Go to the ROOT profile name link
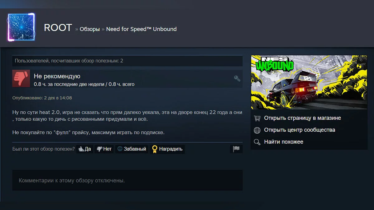 (x=58, y=28)
